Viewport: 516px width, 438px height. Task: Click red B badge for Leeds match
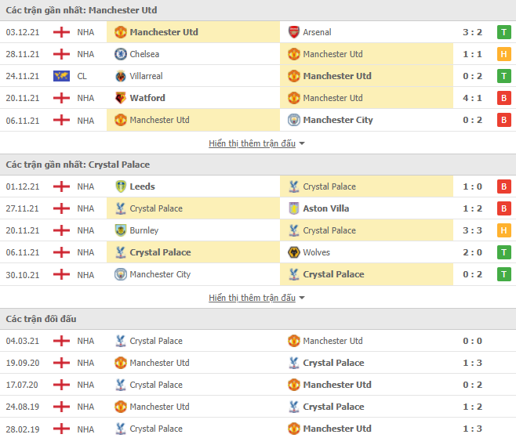(x=503, y=186)
